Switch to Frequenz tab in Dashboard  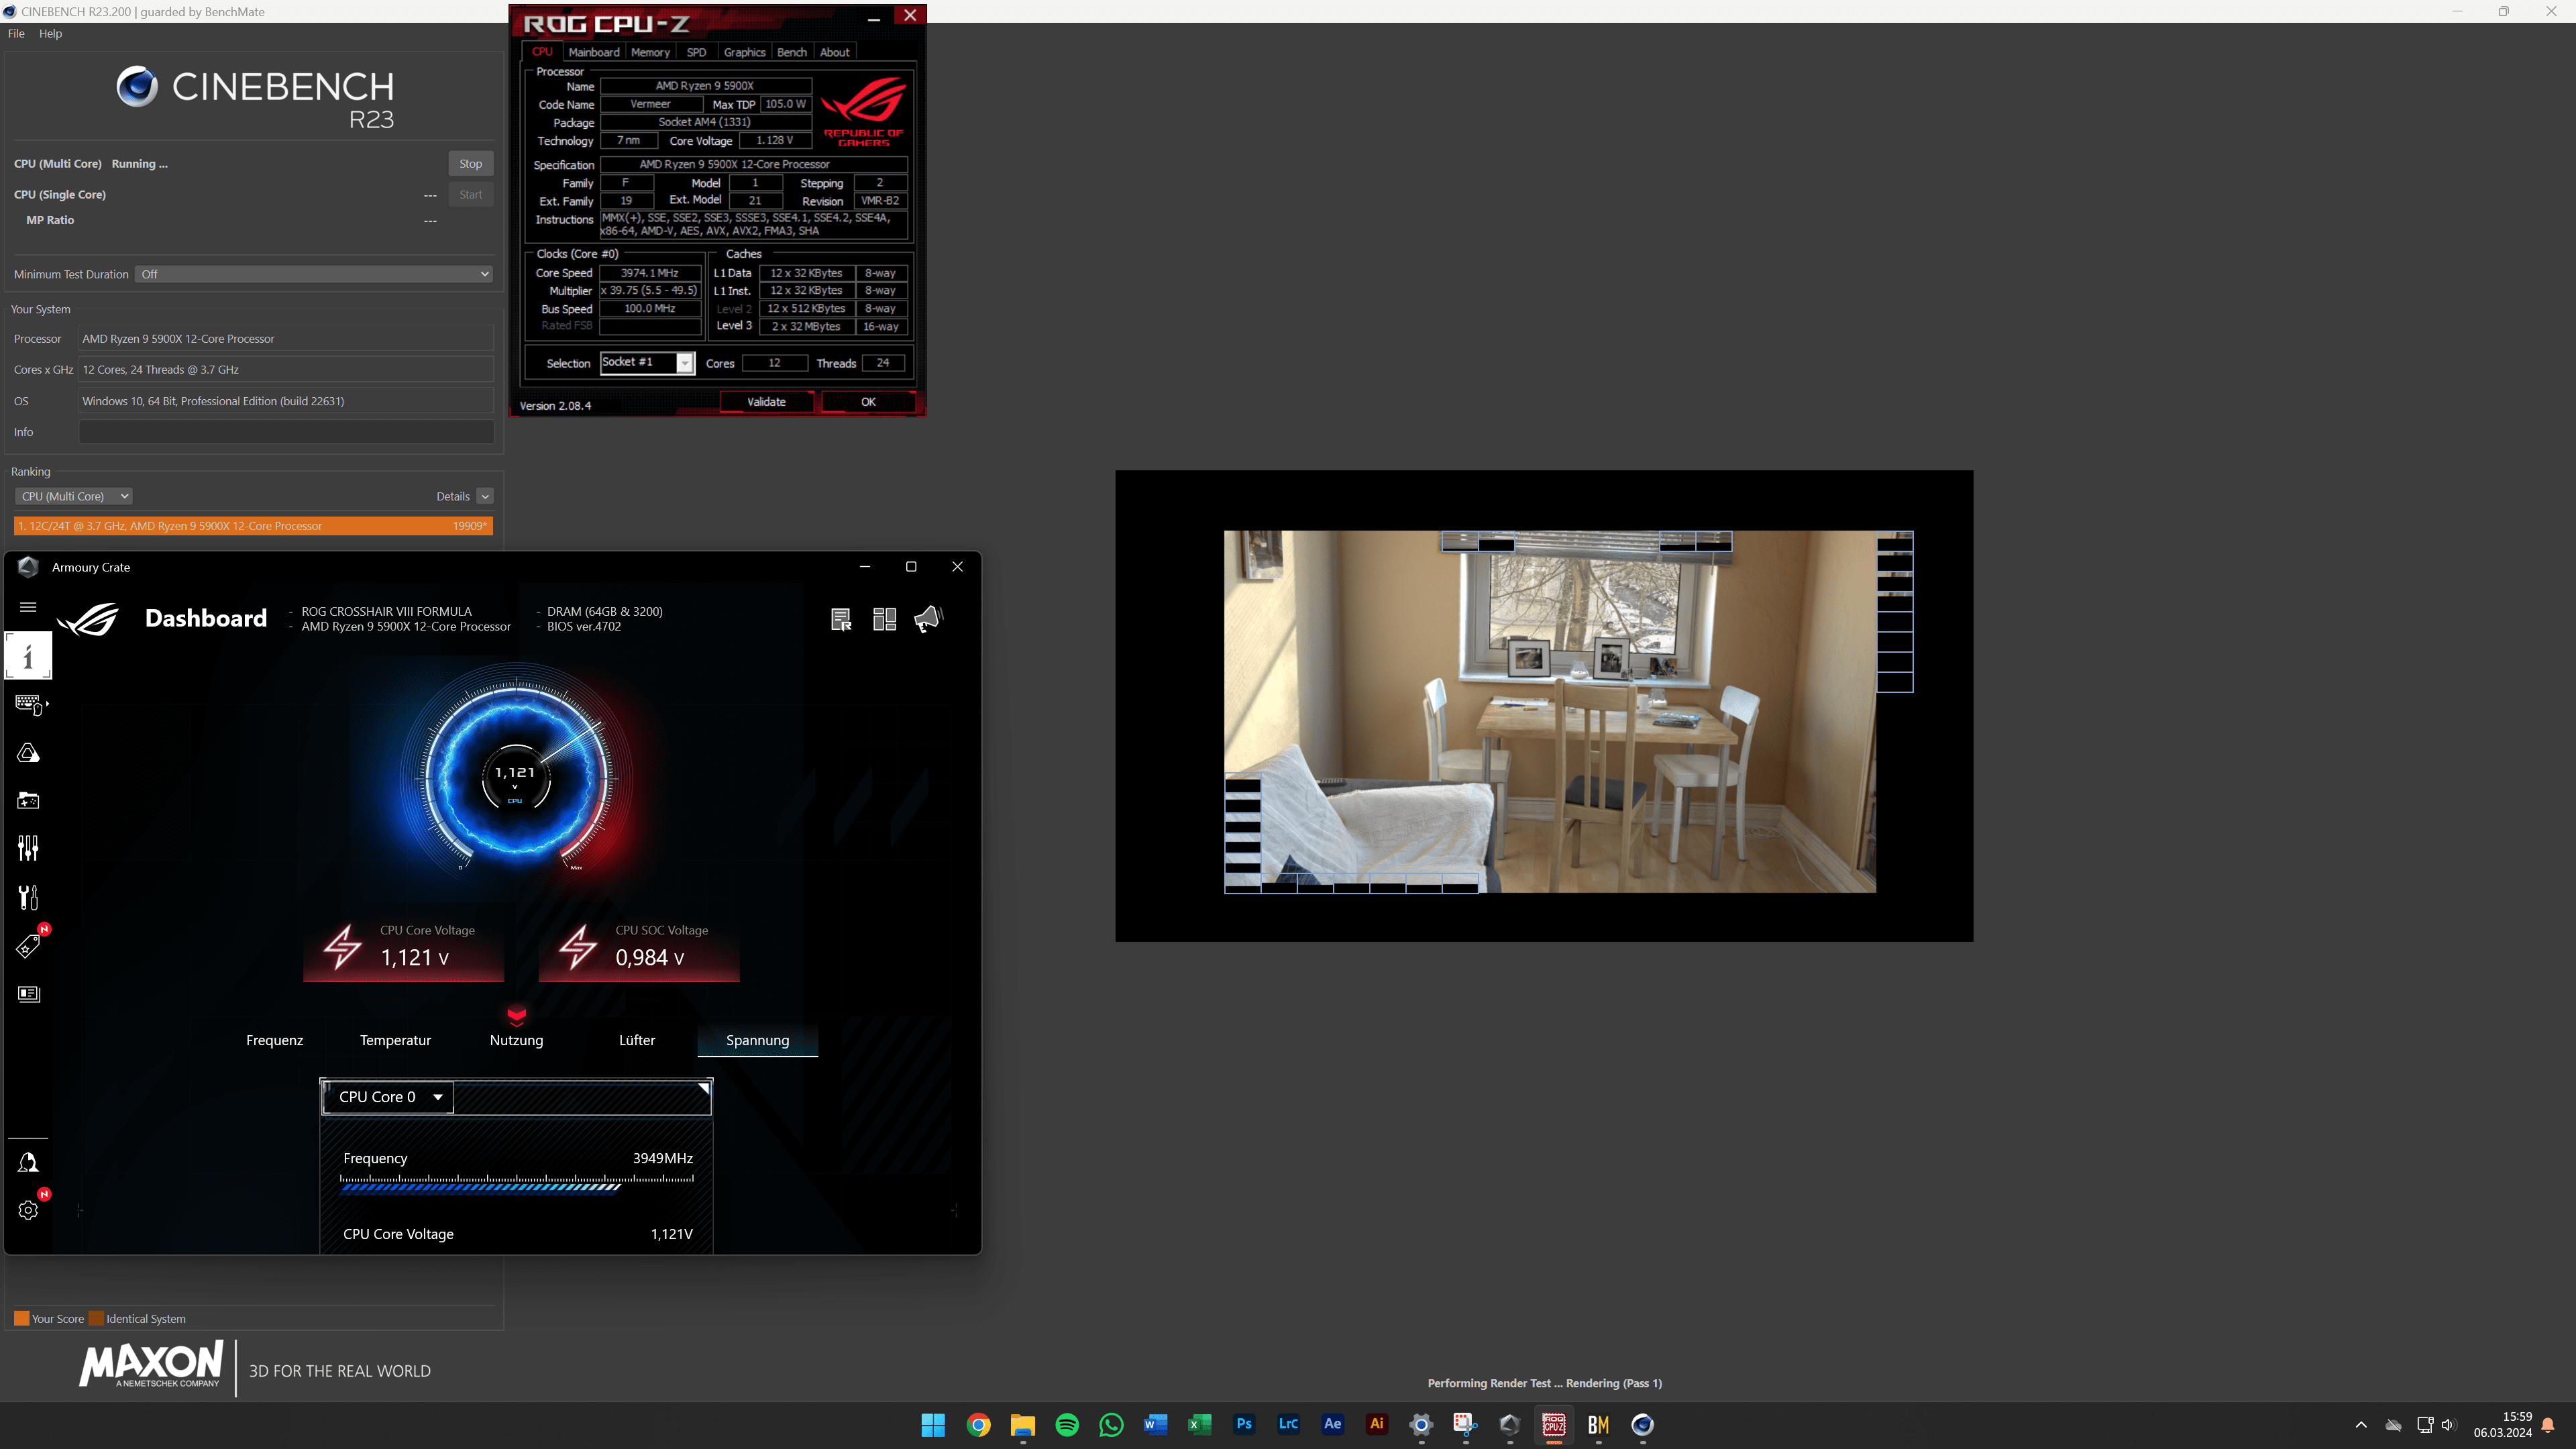coord(275,1040)
